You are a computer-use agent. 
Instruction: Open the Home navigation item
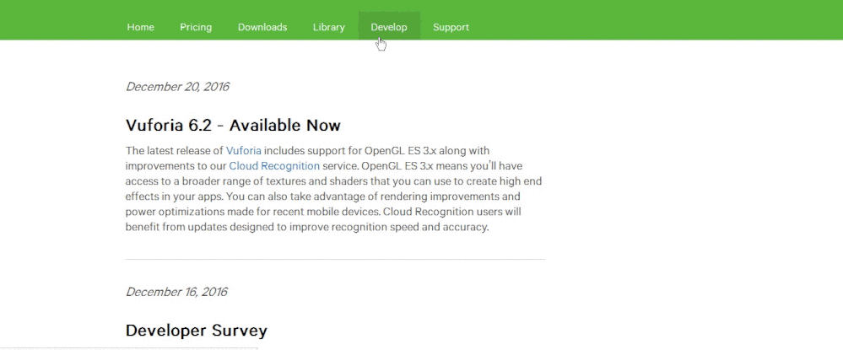140,27
